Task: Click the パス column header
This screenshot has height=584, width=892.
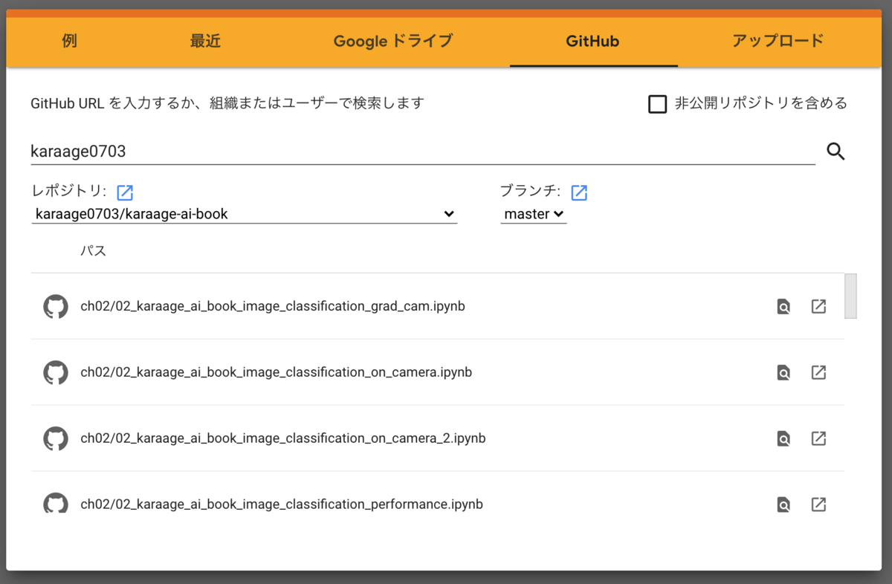Action: point(94,251)
